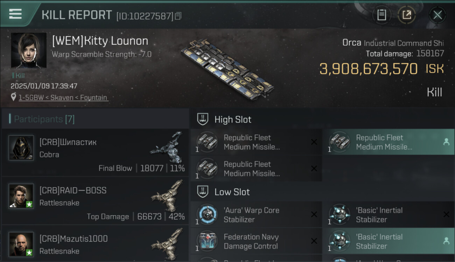The height and width of the screenshot is (262, 455).
Task: Select the Participants [7] header
Action: 44,119
